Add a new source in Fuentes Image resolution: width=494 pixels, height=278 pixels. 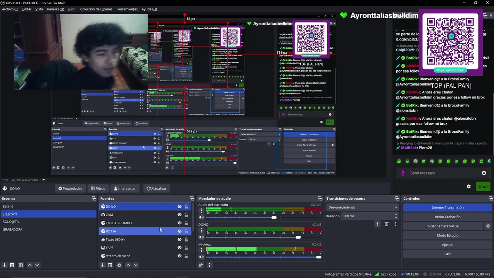point(103,265)
